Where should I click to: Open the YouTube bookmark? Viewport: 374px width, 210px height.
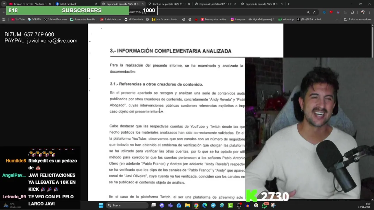pyautogui.click(x=18, y=20)
